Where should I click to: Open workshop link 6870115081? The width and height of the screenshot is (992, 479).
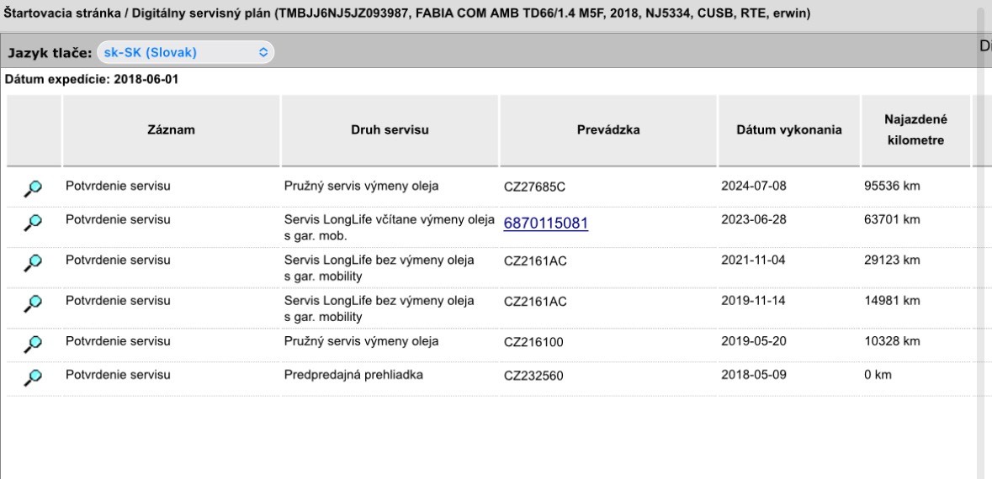[546, 223]
